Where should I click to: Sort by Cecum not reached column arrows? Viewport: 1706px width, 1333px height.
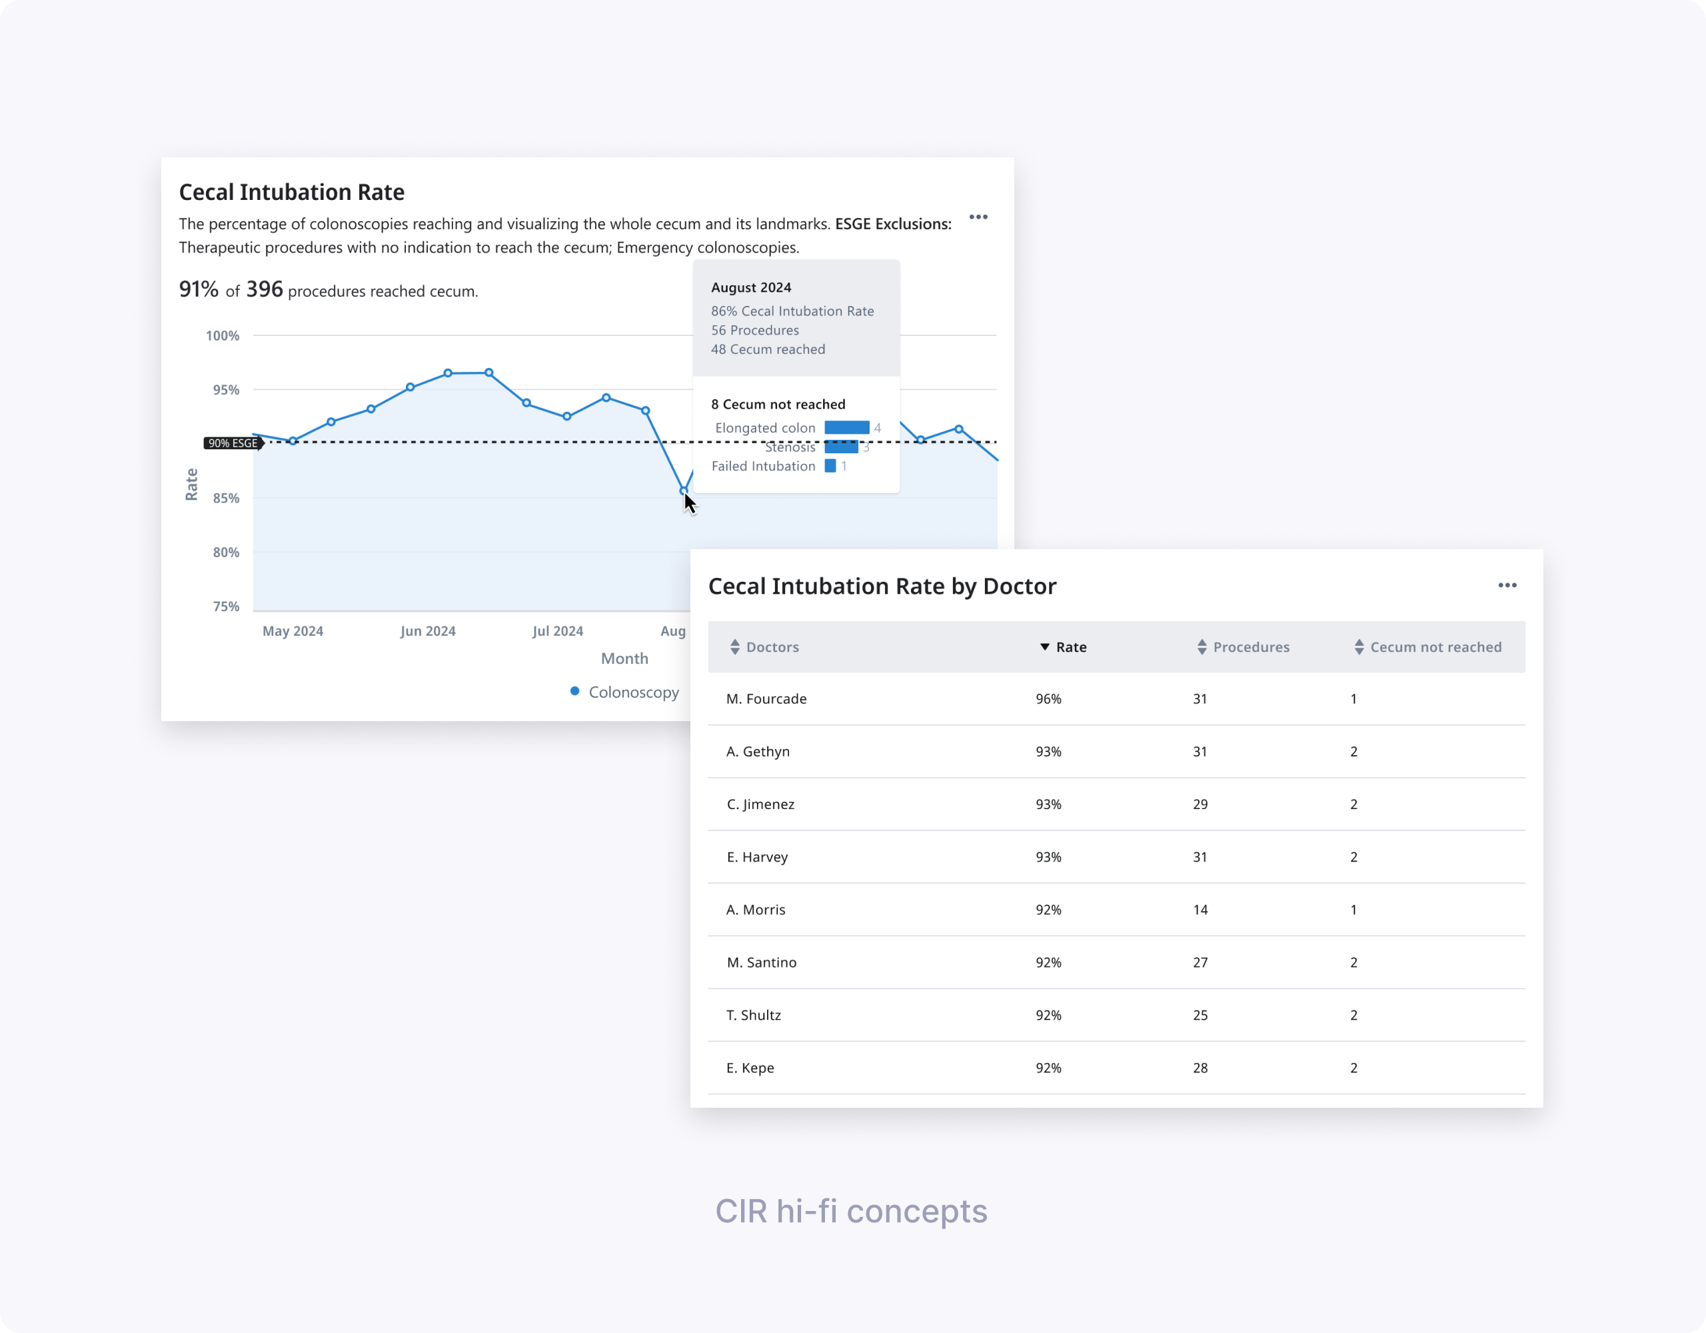1358,647
